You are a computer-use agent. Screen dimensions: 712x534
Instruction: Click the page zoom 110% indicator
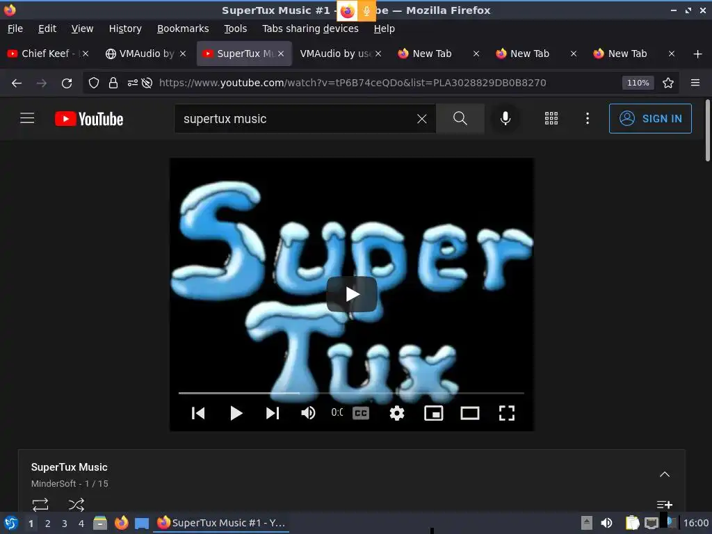(x=638, y=83)
